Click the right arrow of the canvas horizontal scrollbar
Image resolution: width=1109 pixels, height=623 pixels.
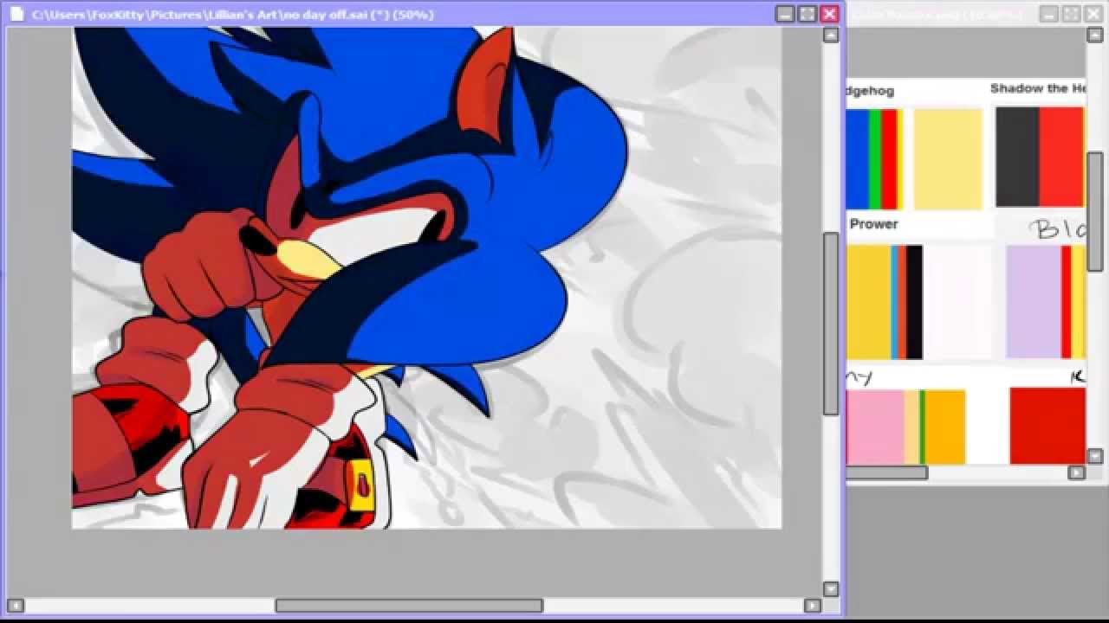[x=813, y=606]
